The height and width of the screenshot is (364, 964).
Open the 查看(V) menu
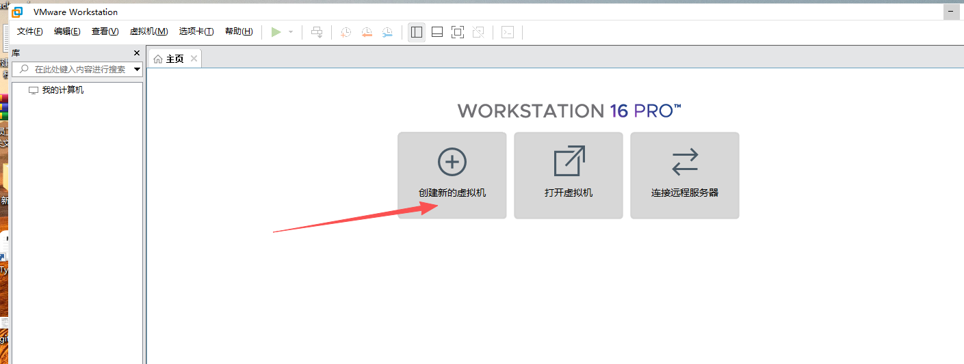pos(105,31)
